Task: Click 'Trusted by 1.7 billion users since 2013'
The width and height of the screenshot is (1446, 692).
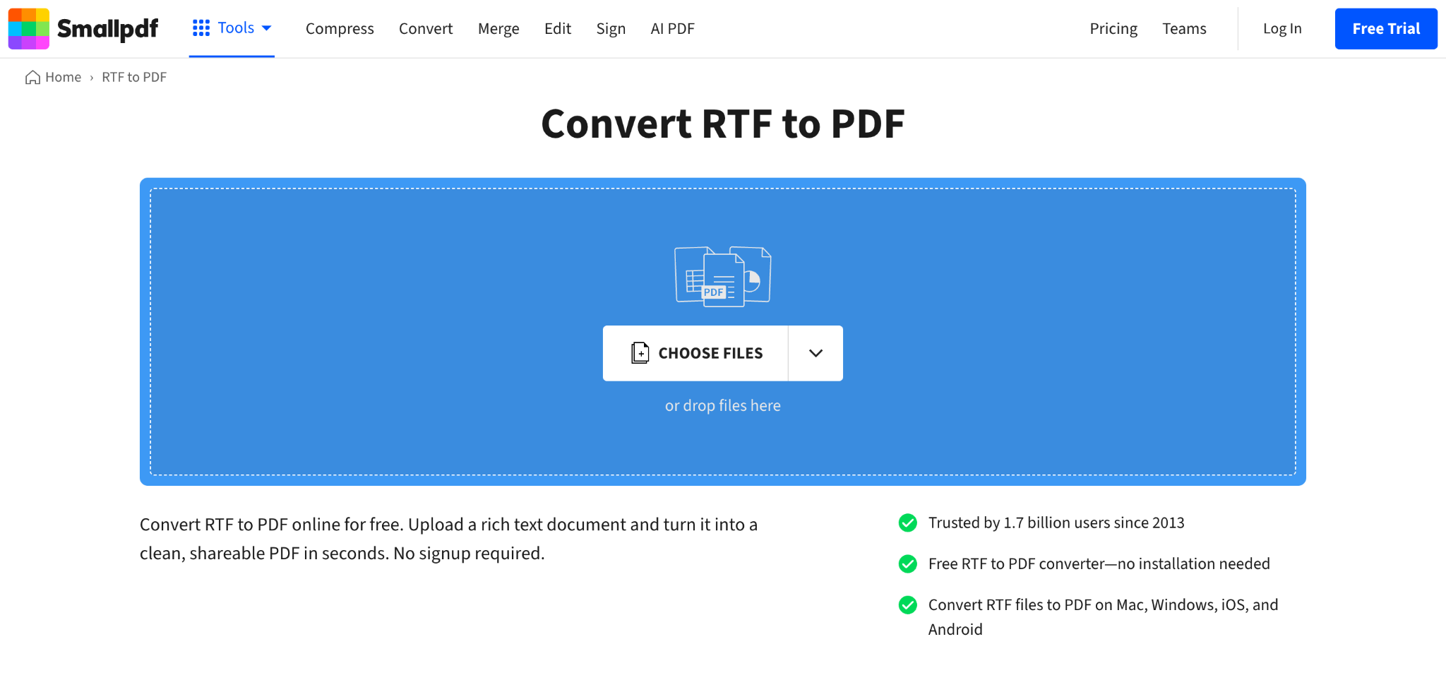Action: point(1056,523)
